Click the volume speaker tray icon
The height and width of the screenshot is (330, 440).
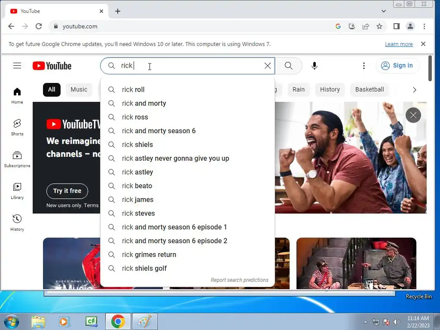click(x=396, y=322)
